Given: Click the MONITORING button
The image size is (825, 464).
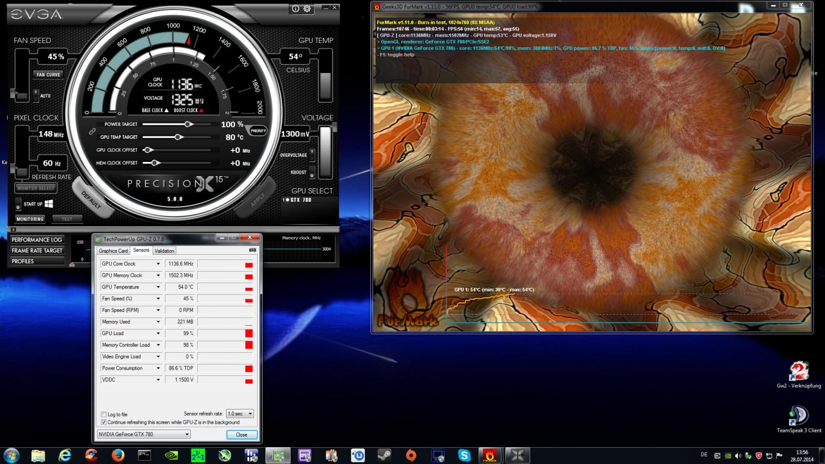Looking at the screenshot, I should pyautogui.click(x=30, y=219).
